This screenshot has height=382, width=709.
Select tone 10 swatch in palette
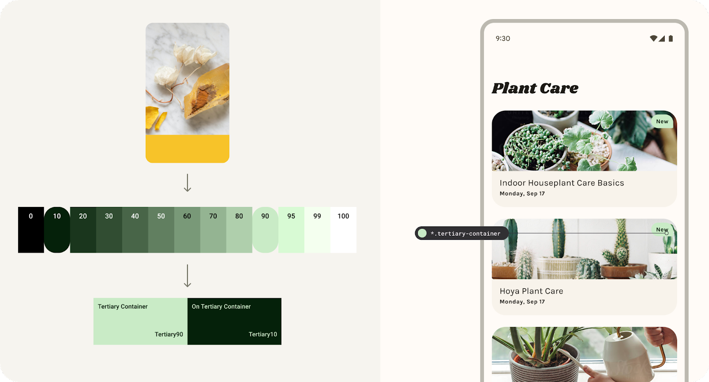[x=57, y=230]
